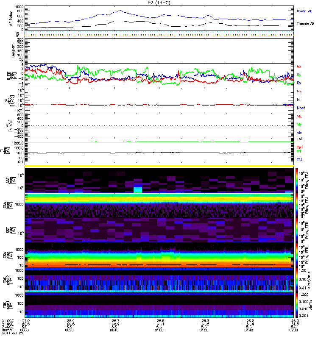Select the black Ni legend label

click(x=298, y=100)
